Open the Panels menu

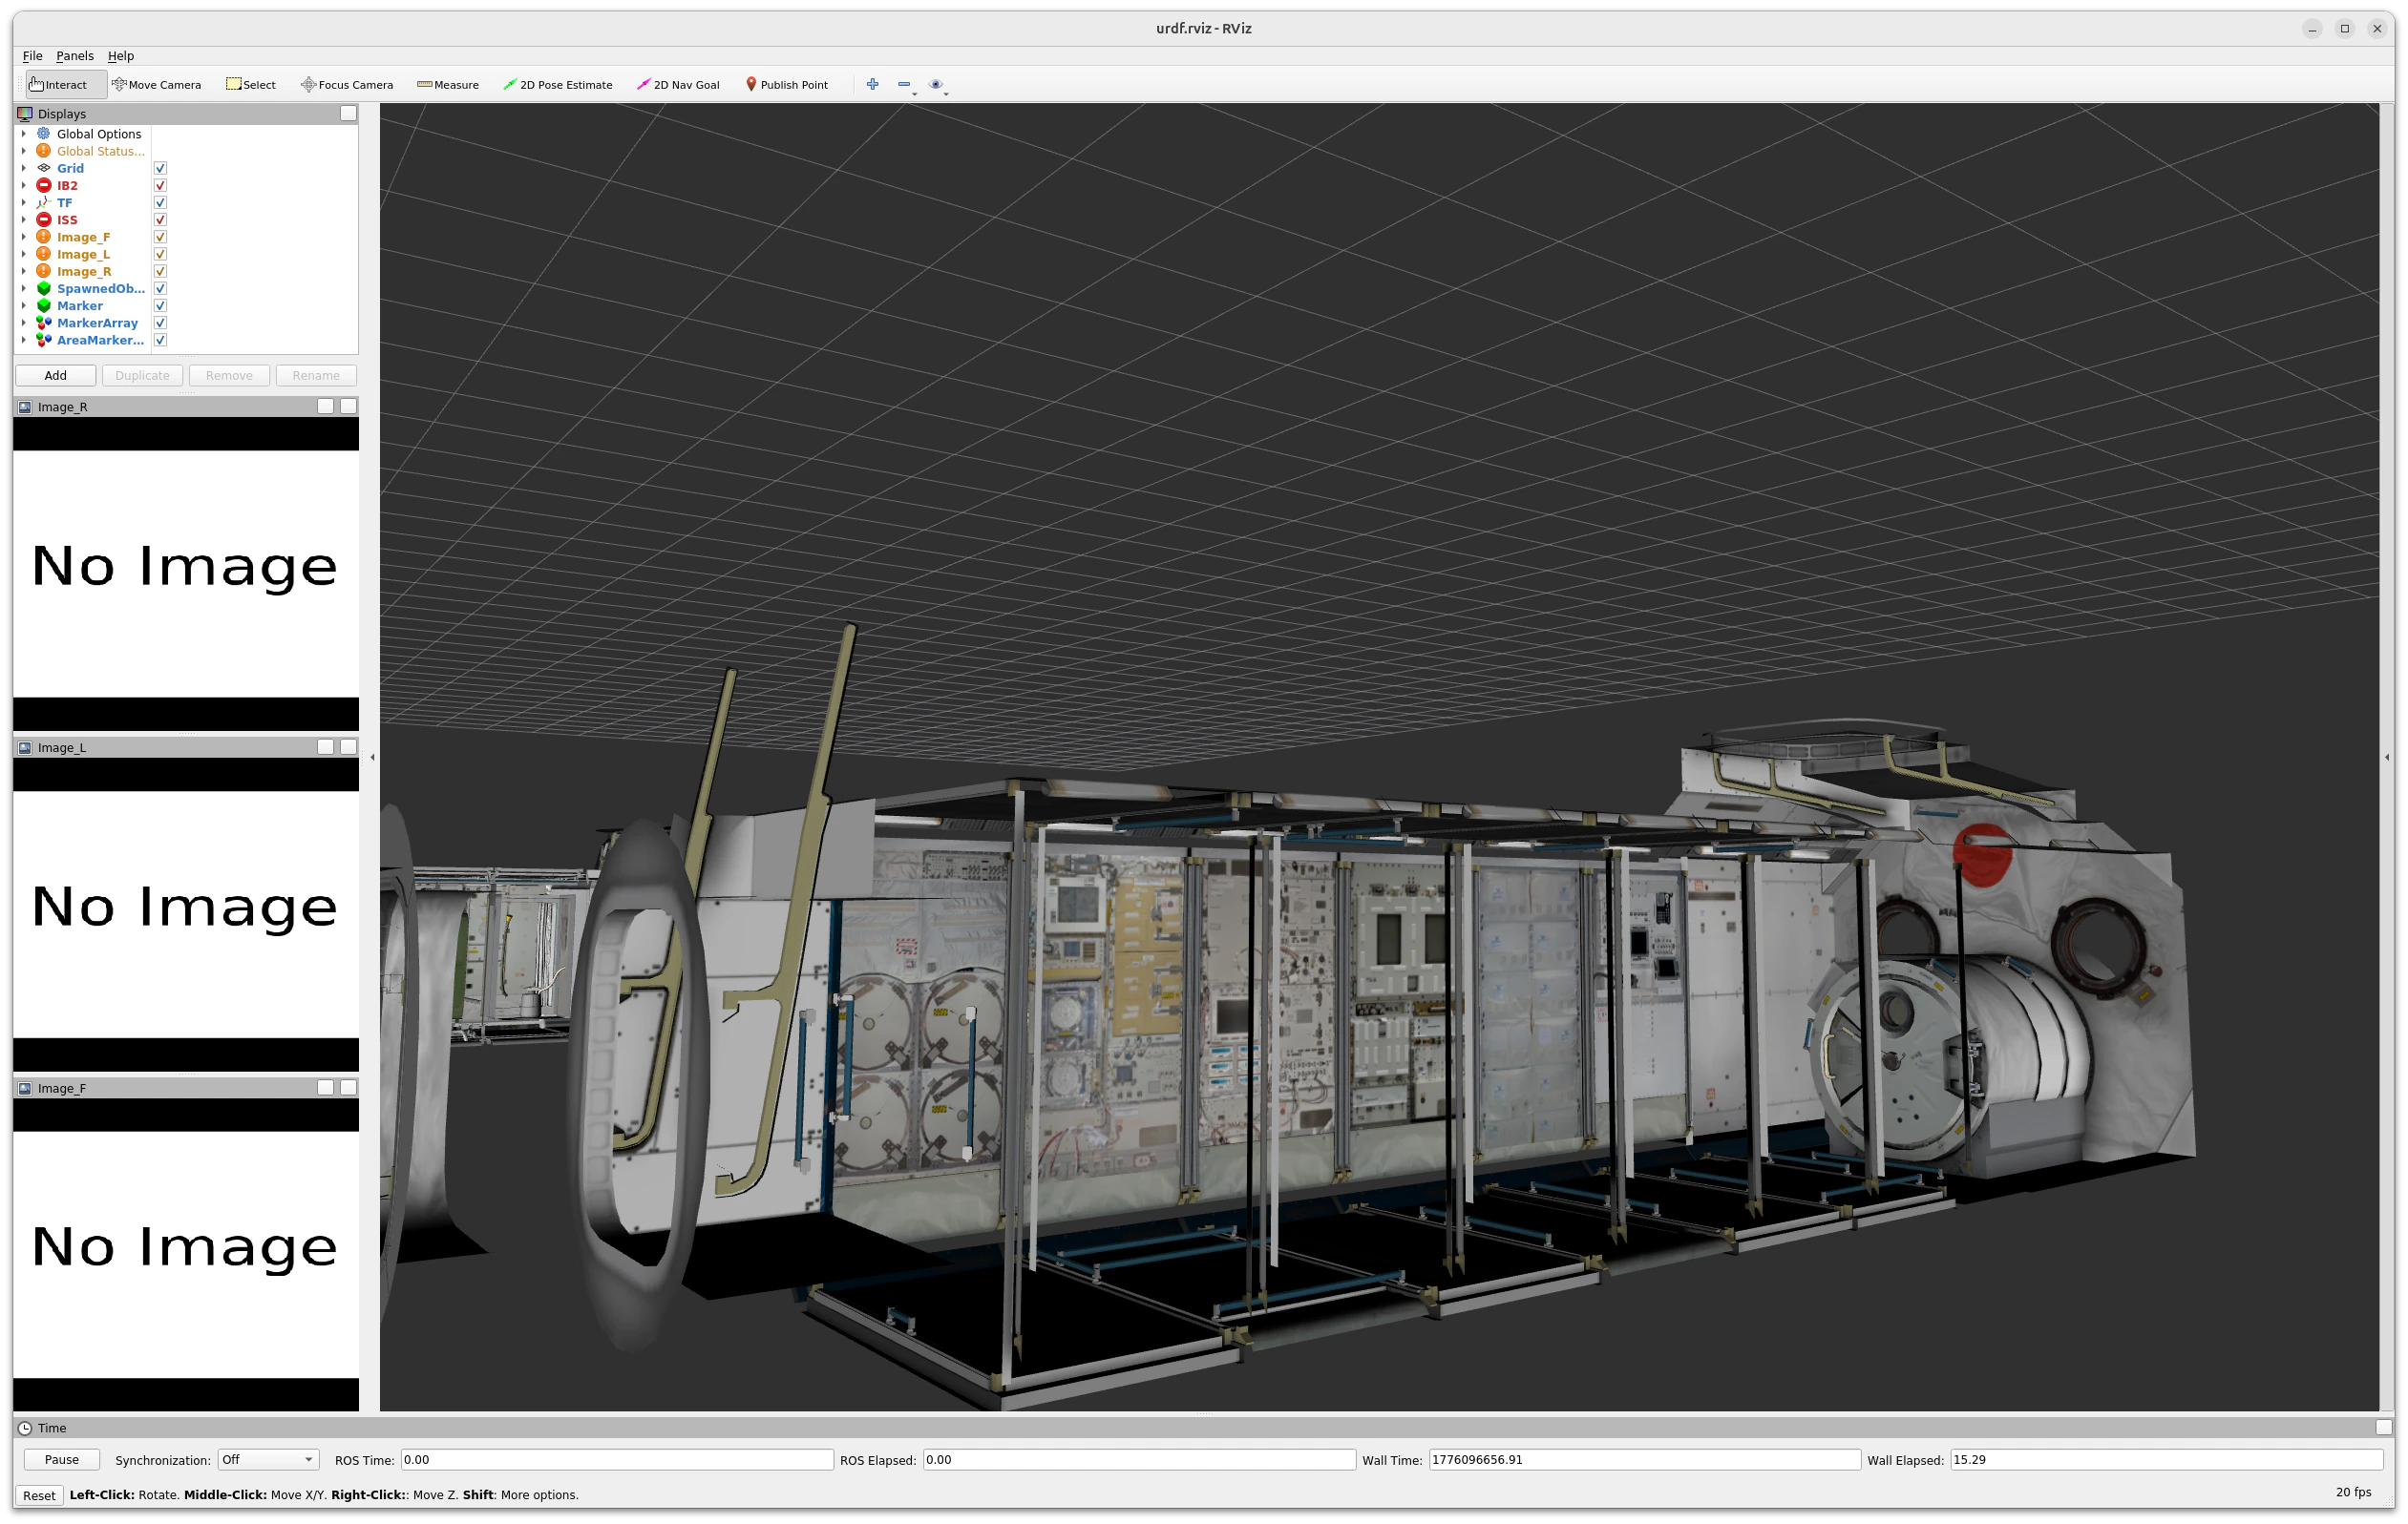coord(75,56)
